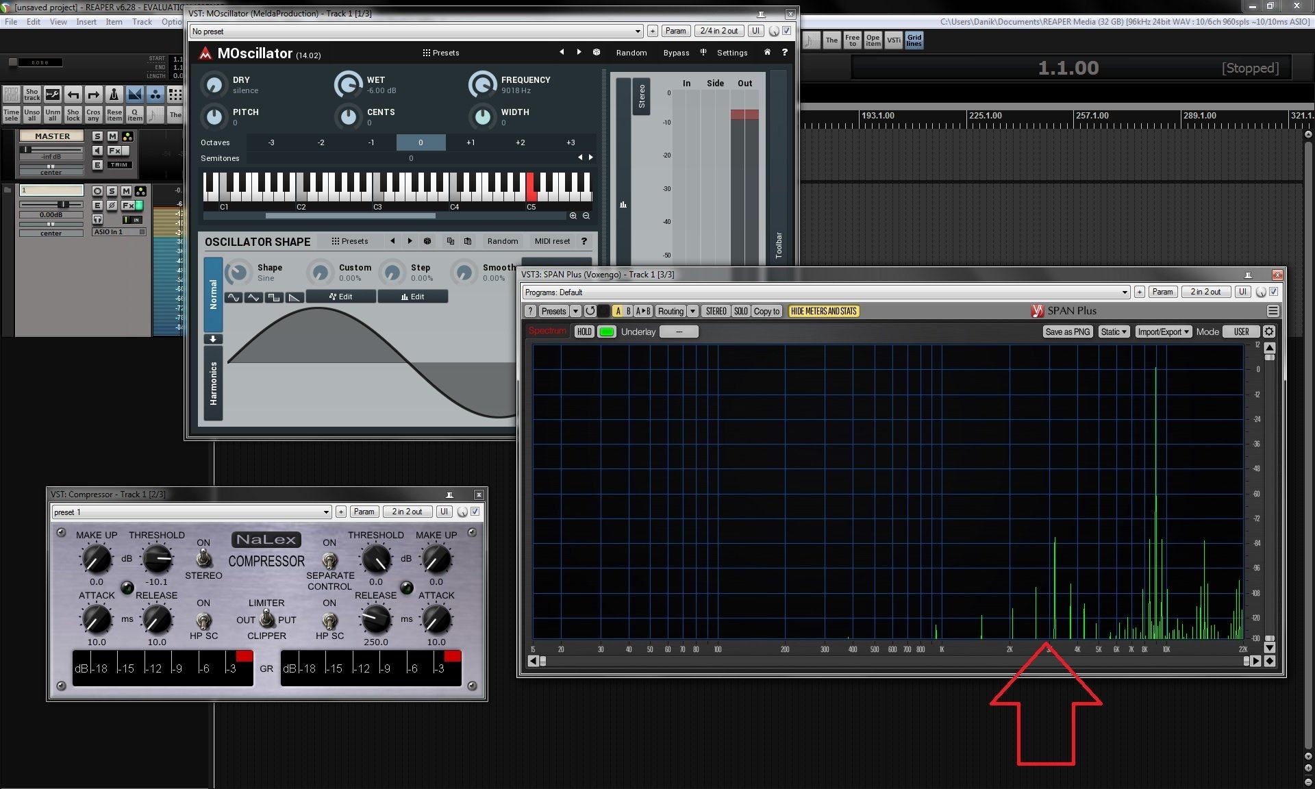Click the SPAN Plus reset circular-arrow icon
The height and width of the screenshot is (789, 1315).
point(590,311)
